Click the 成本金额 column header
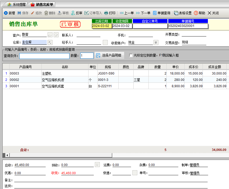 [x=214, y=67]
